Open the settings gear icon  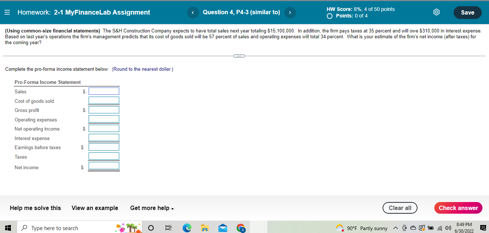(x=436, y=12)
